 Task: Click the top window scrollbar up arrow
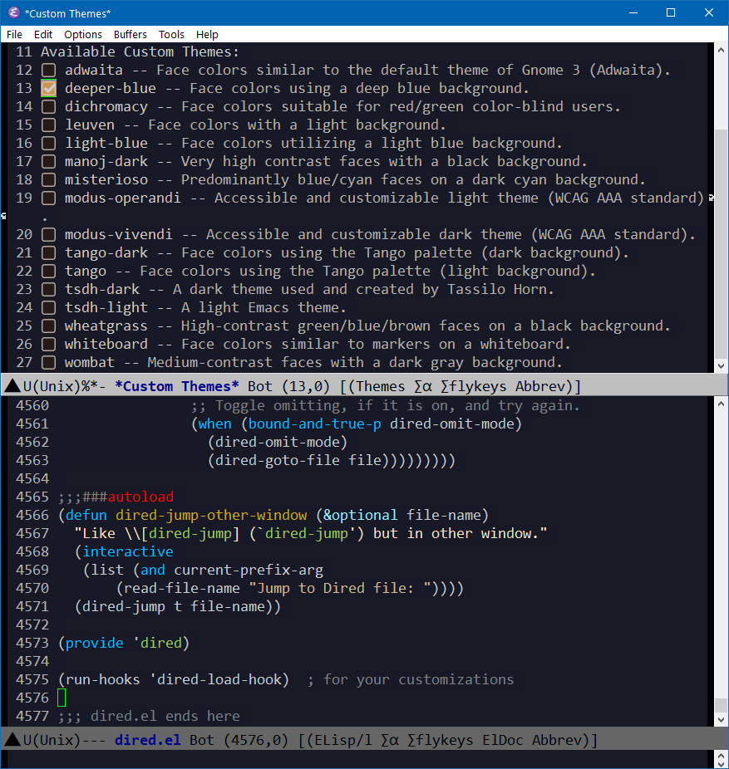click(721, 50)
